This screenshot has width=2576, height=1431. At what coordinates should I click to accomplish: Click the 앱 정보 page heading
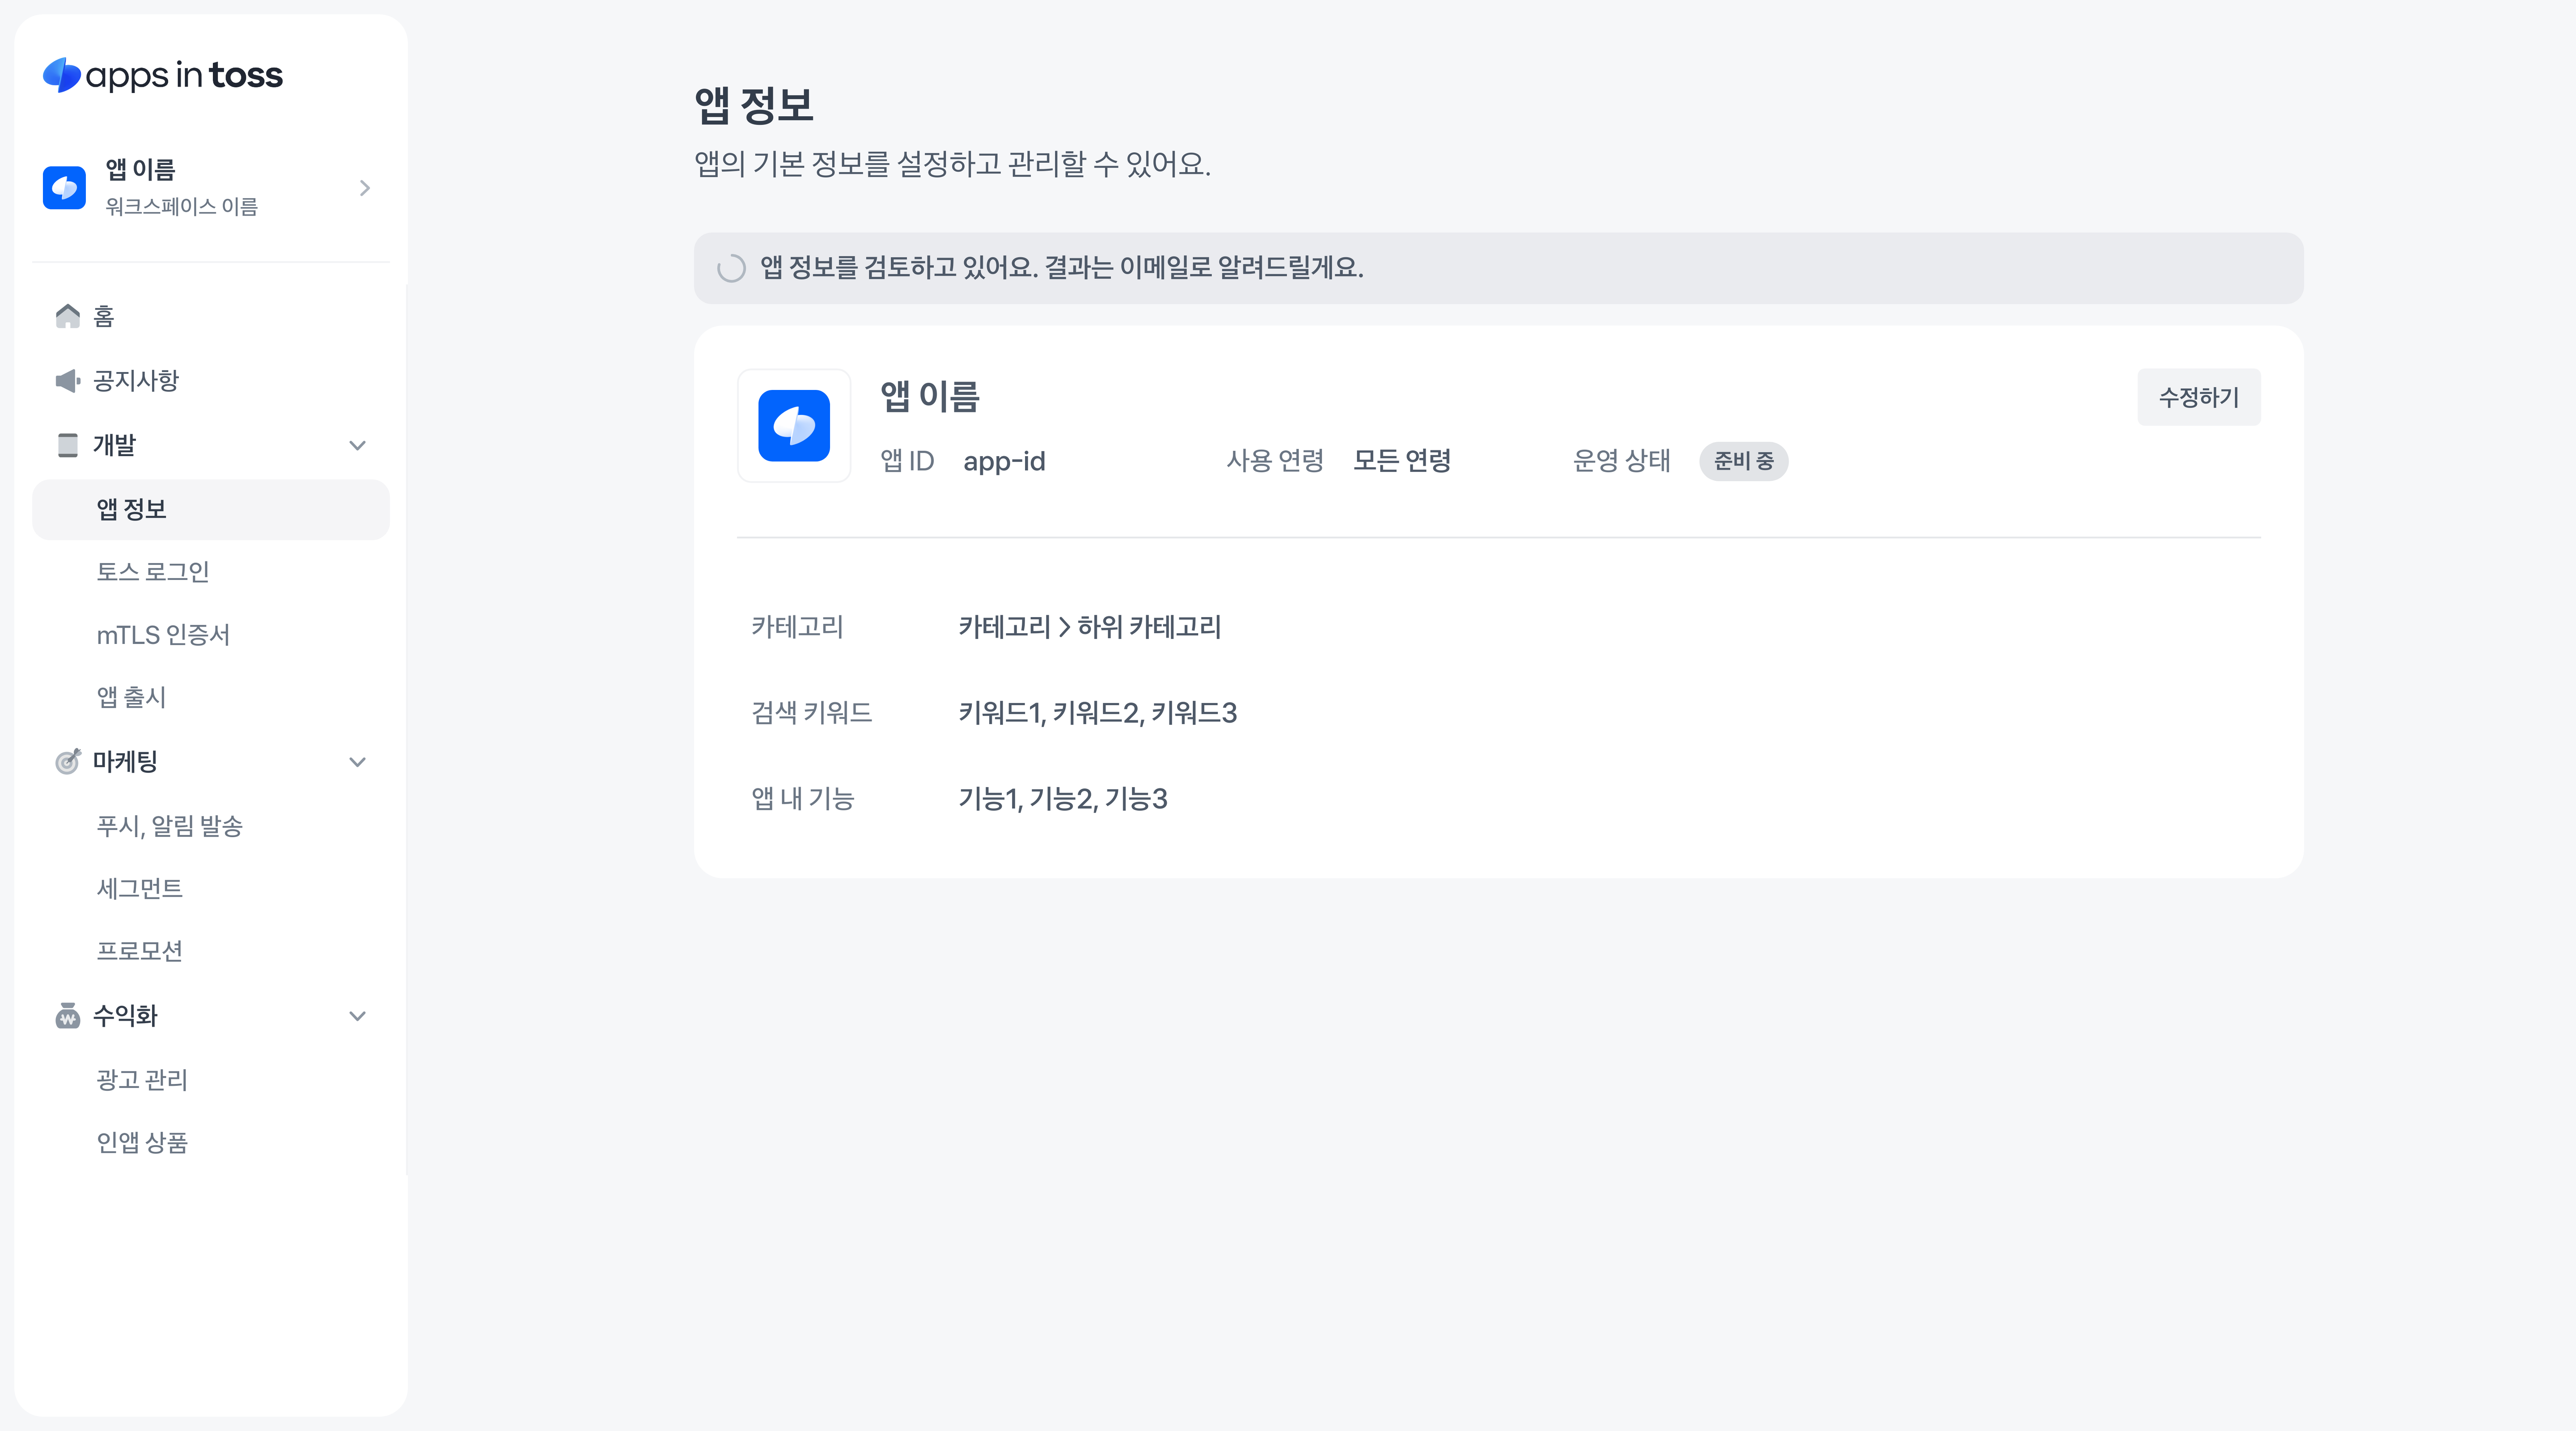pos(754,106)
